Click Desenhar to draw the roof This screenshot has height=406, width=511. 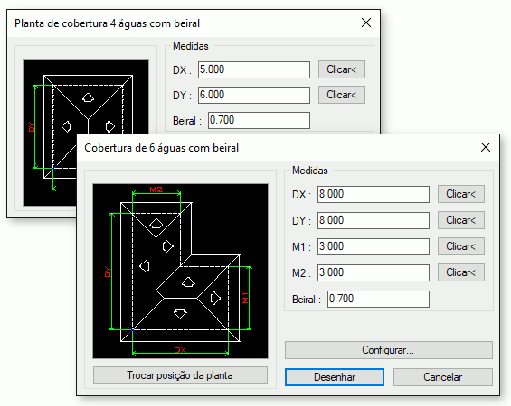(335, 377)
